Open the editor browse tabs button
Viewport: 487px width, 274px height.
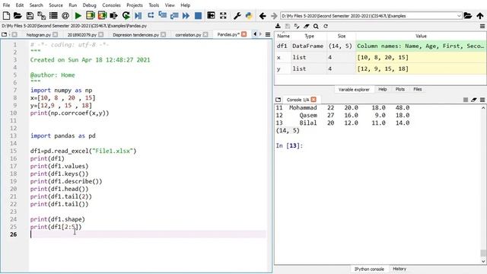[x=5, y=34]
